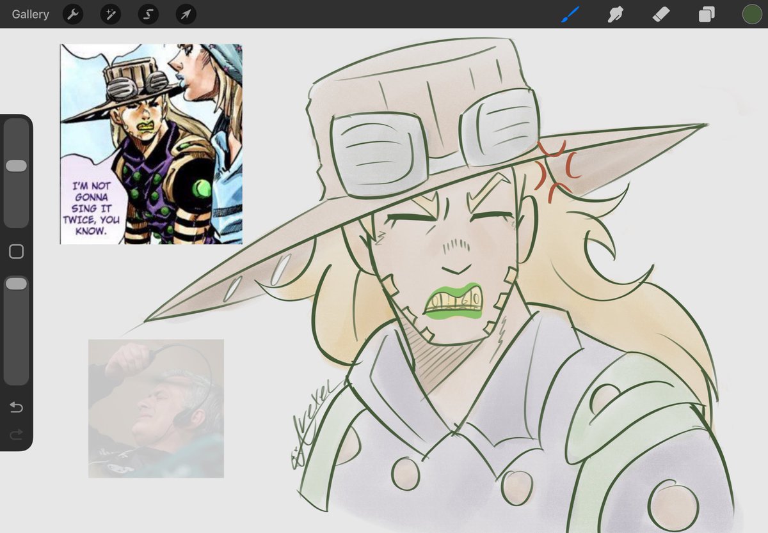Image resolution: width=768 pixels, height=533 pixels.
Task: Open the Selection tool
Action: [148, 14]
